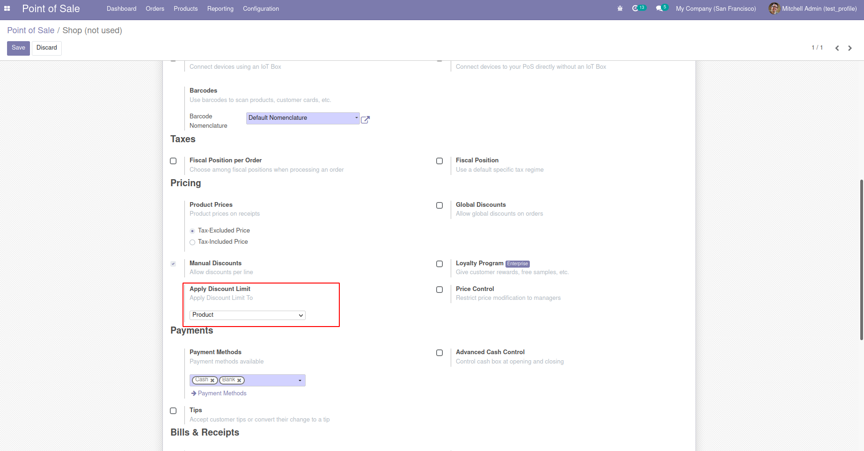Open the apps grid menu icon

[7, 8]
